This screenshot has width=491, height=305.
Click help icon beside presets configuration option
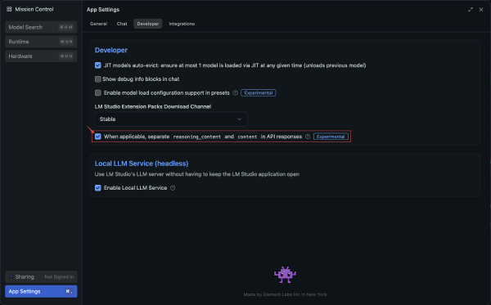pyautogui.click(x=235, y=93)
